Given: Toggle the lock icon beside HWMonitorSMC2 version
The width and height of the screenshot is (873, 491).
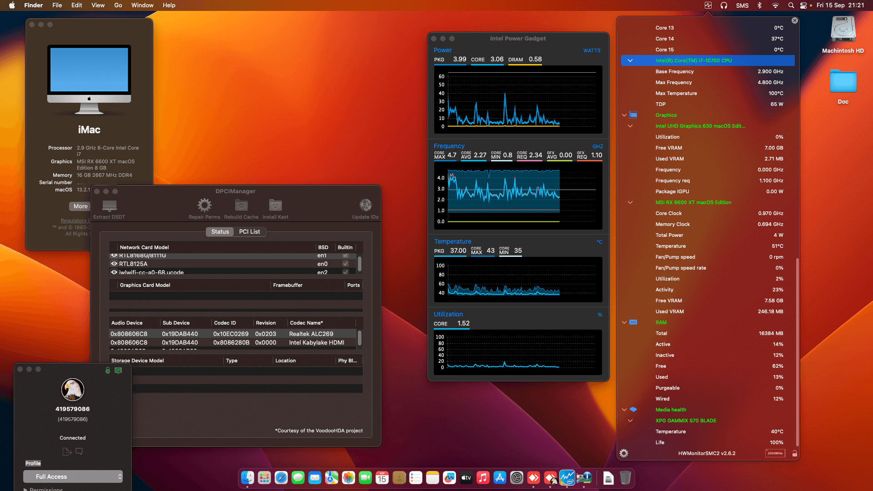Looking at the screenshot, I should [x=794, y=453].
